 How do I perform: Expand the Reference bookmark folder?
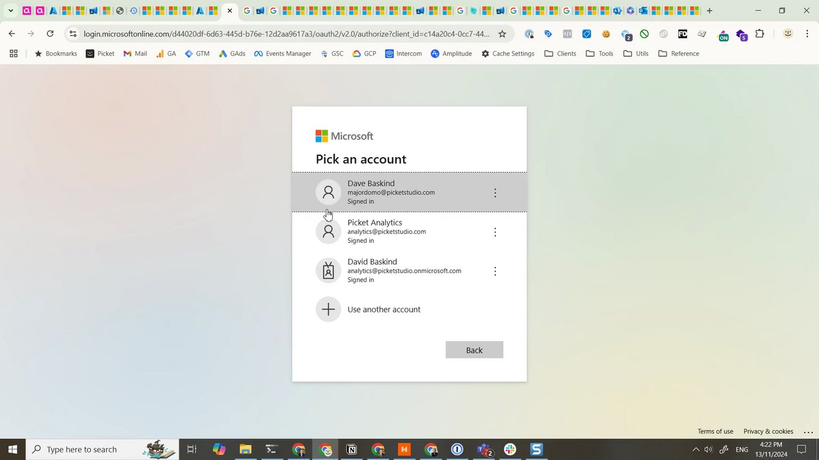click(678, 54)
